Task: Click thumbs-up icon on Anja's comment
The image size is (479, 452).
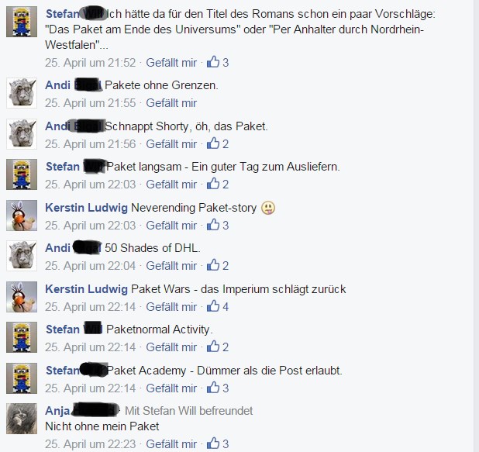Action: tap(213, 443)
